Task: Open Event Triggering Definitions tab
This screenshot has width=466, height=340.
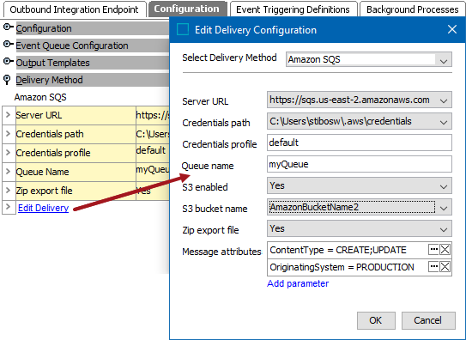Action: tap(293, 9)
